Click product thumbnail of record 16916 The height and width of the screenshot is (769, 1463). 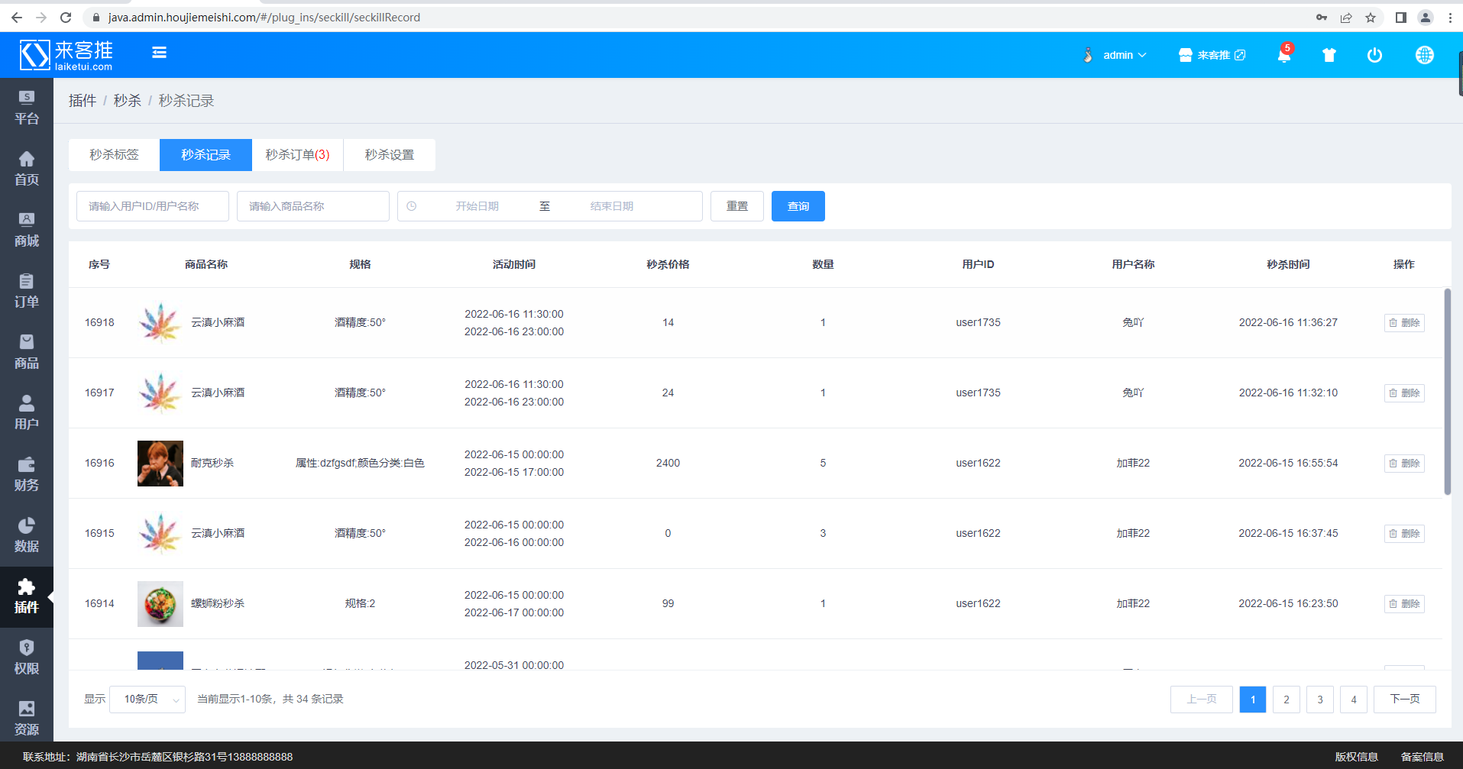coord(160,464)
